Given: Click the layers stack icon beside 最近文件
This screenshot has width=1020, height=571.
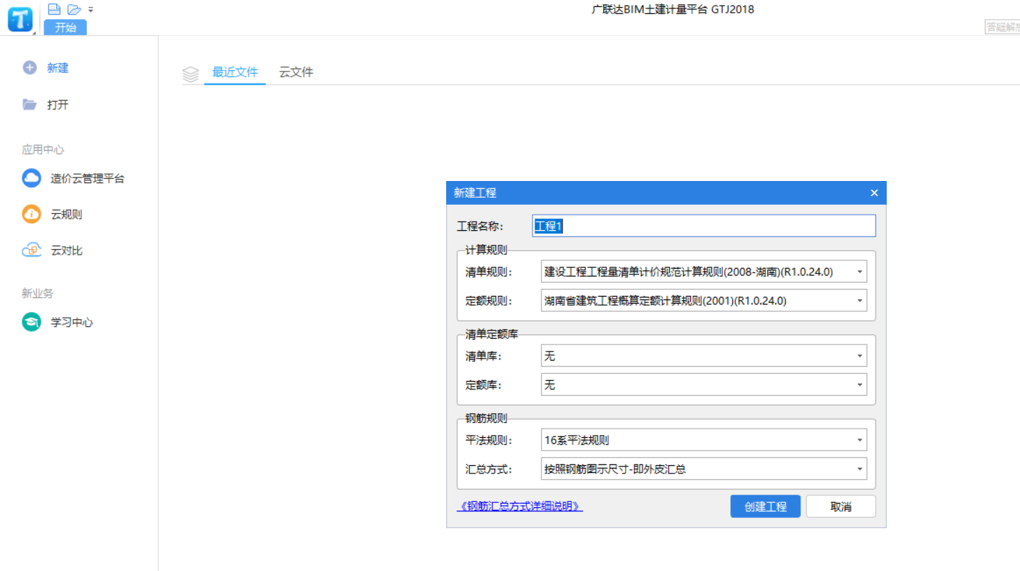Looking at the screenshot, I should pos(191,74).
